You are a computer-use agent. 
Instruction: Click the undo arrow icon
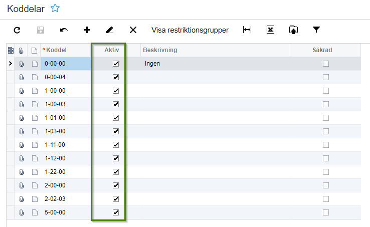pyautogui.click(x=64, y=30)
